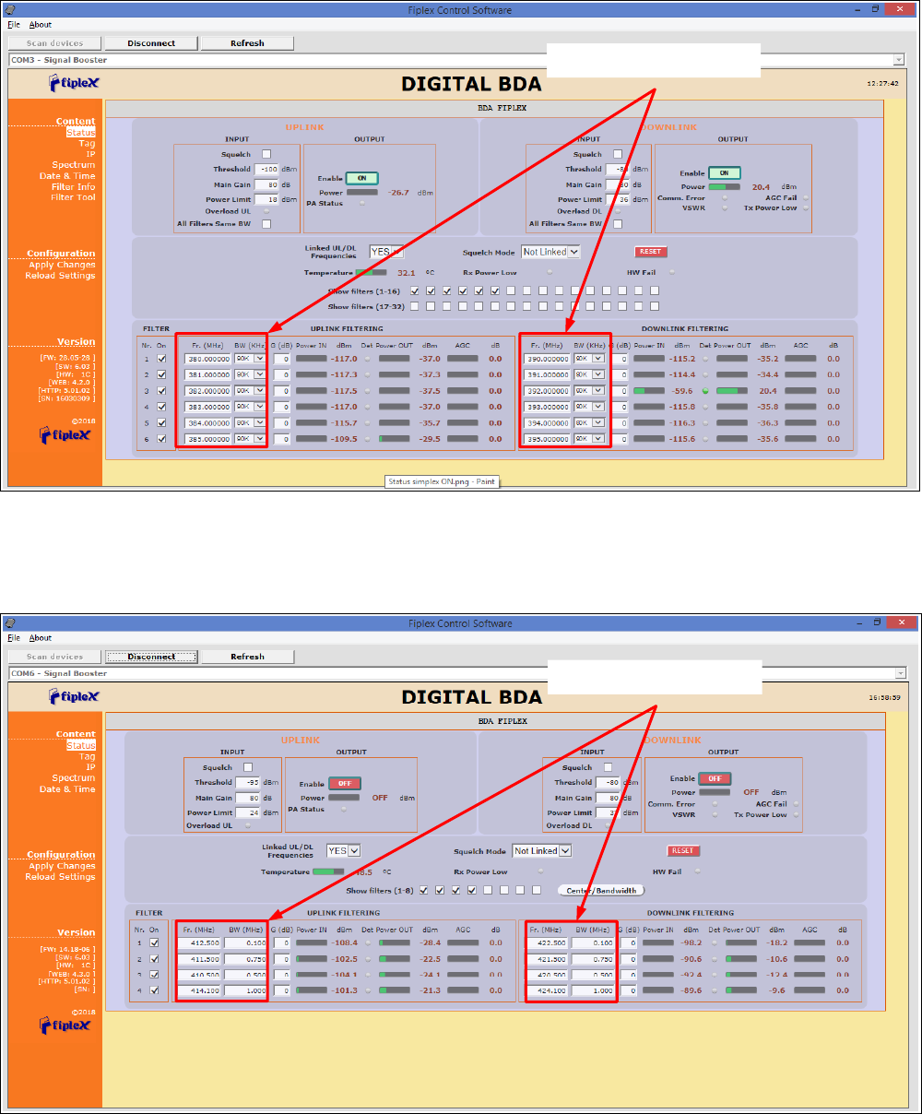The height and width of the screenshot is (1114, 922).
Task: Toggle the Downlink Enable OFF switch in COM6
Action: pyautogui.click(x=715, y=777)
